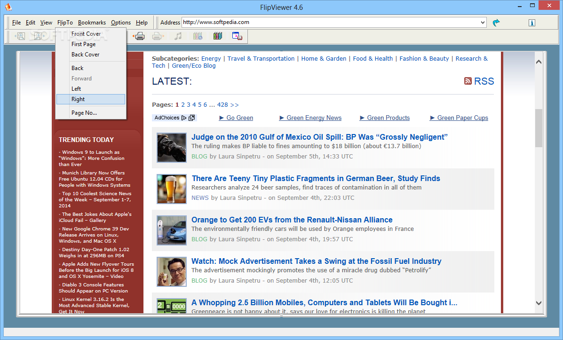Image resolution: width=563 pixels, height=340 pixels.
Task: Click the vertical scrollbar thumb
Action: [x=539, y=128]
